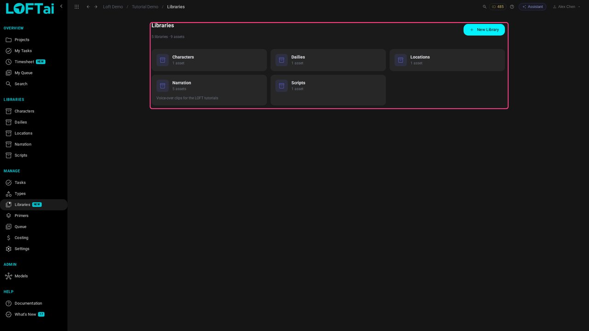Screen dimensions: 589x331
Task: Open the Locations library card
Action: coord(447,60)
